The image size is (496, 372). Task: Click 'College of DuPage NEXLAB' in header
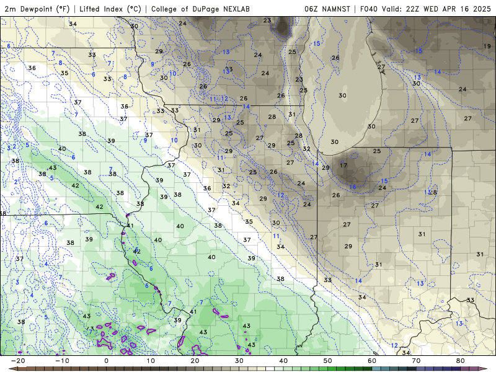point(200,9)
